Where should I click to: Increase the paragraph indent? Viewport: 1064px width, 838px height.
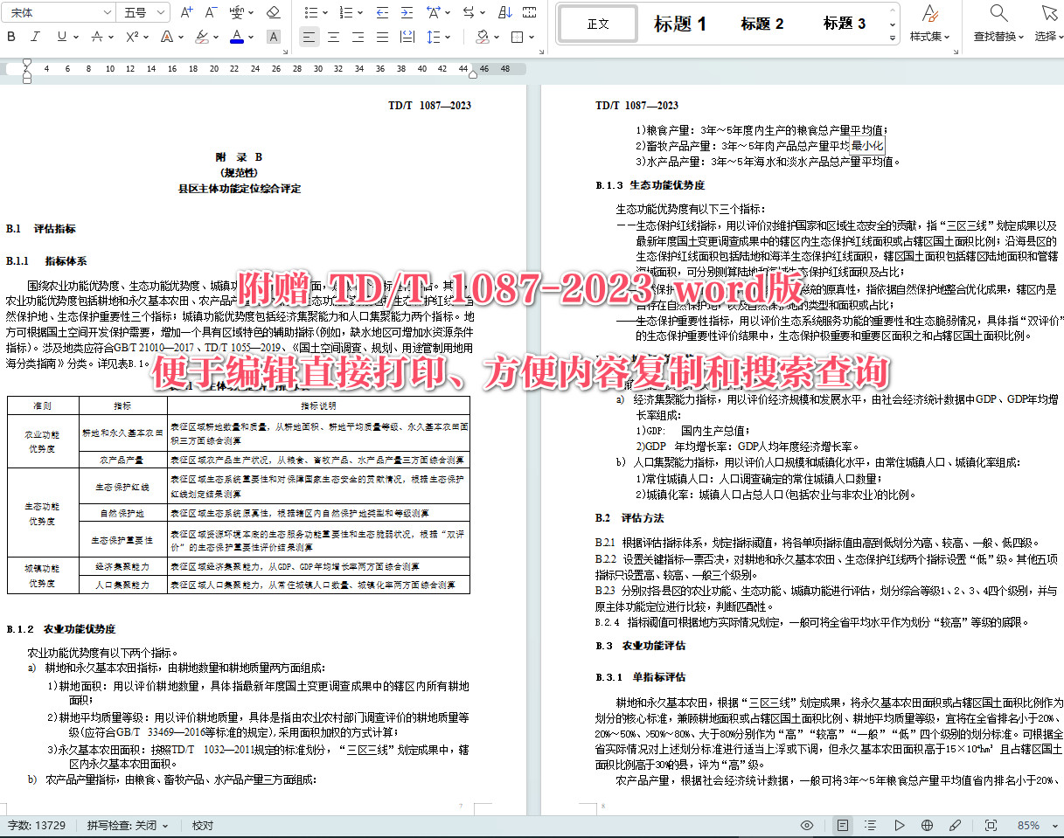tap(407, 12)
